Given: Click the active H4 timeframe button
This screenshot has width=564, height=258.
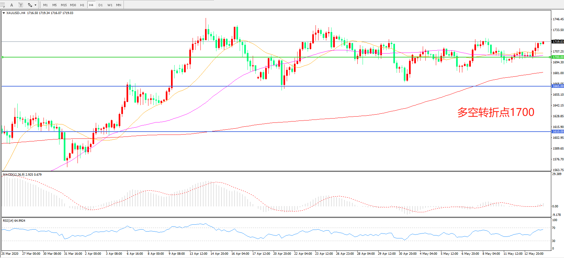Looking at the screenshot, I should [x=91, y=5].
